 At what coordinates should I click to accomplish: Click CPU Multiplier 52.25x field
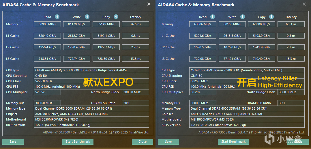pyautogui.click(x=47, y=92)
